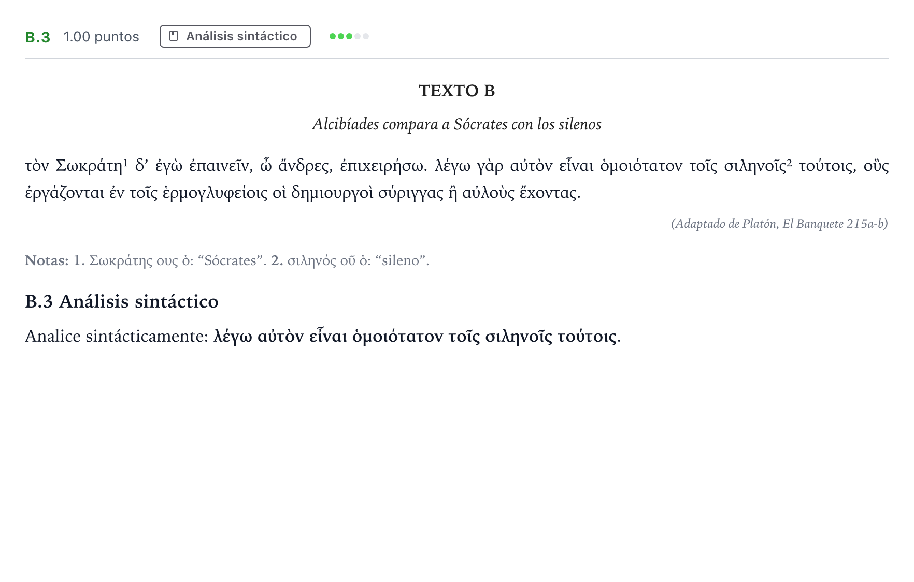Click the third green difficulty dot
914x582 pixels.
point(349,36)
